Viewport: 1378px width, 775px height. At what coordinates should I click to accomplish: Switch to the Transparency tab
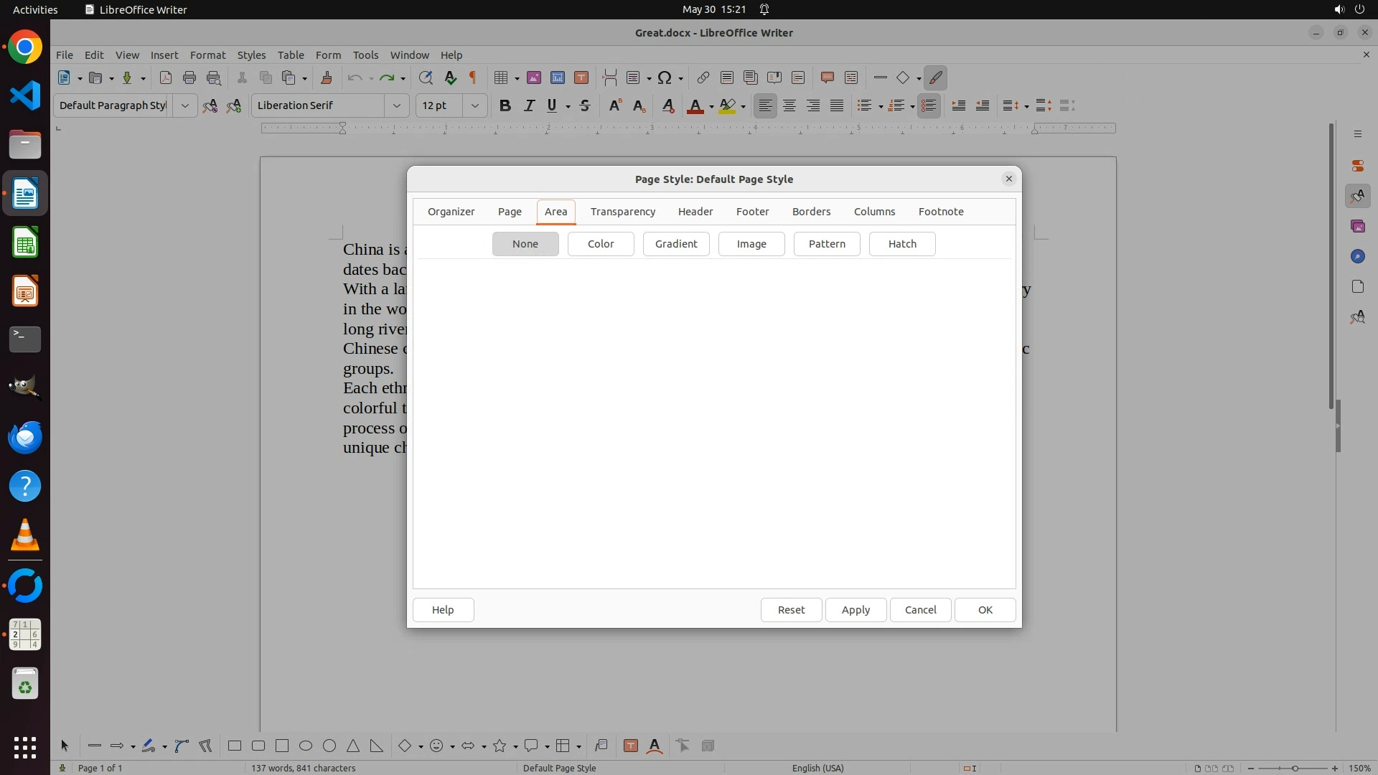tap(622, 212)
